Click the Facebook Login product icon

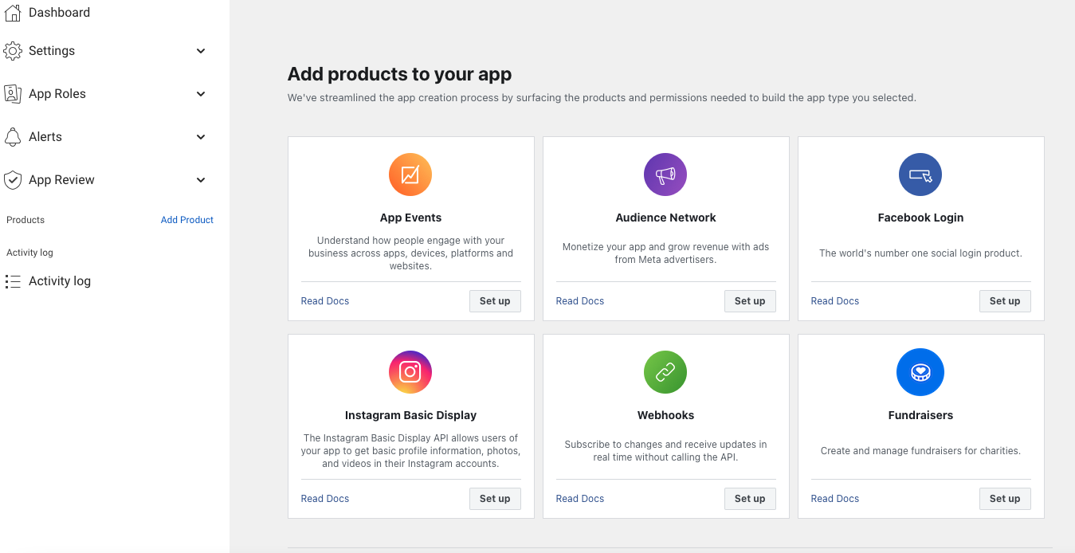click(920, 175)
